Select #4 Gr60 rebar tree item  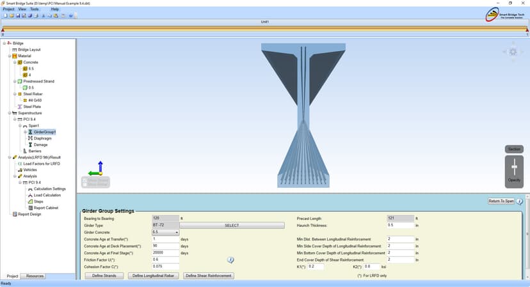pyautogui.click(x=35, y=100)
